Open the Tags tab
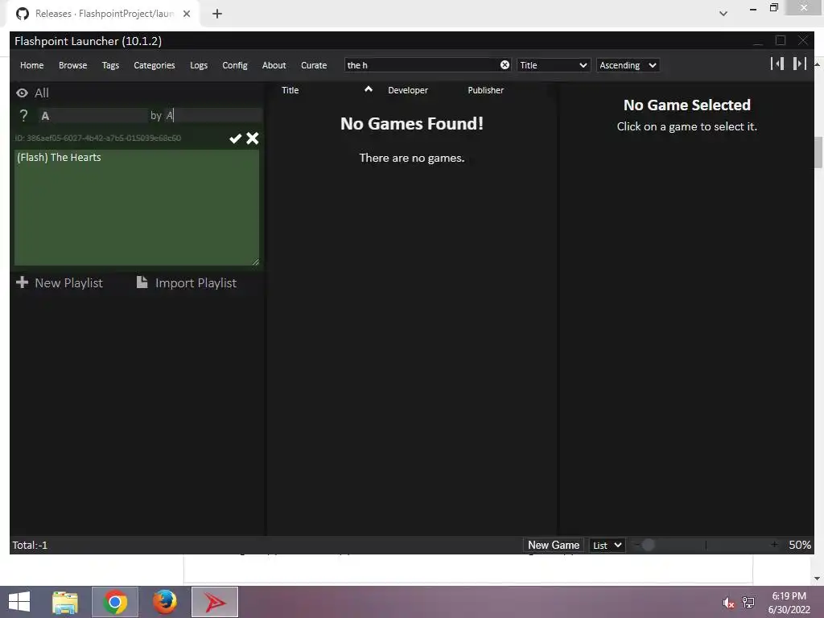Viewport: 824px width, 618px height. [110, 65]
